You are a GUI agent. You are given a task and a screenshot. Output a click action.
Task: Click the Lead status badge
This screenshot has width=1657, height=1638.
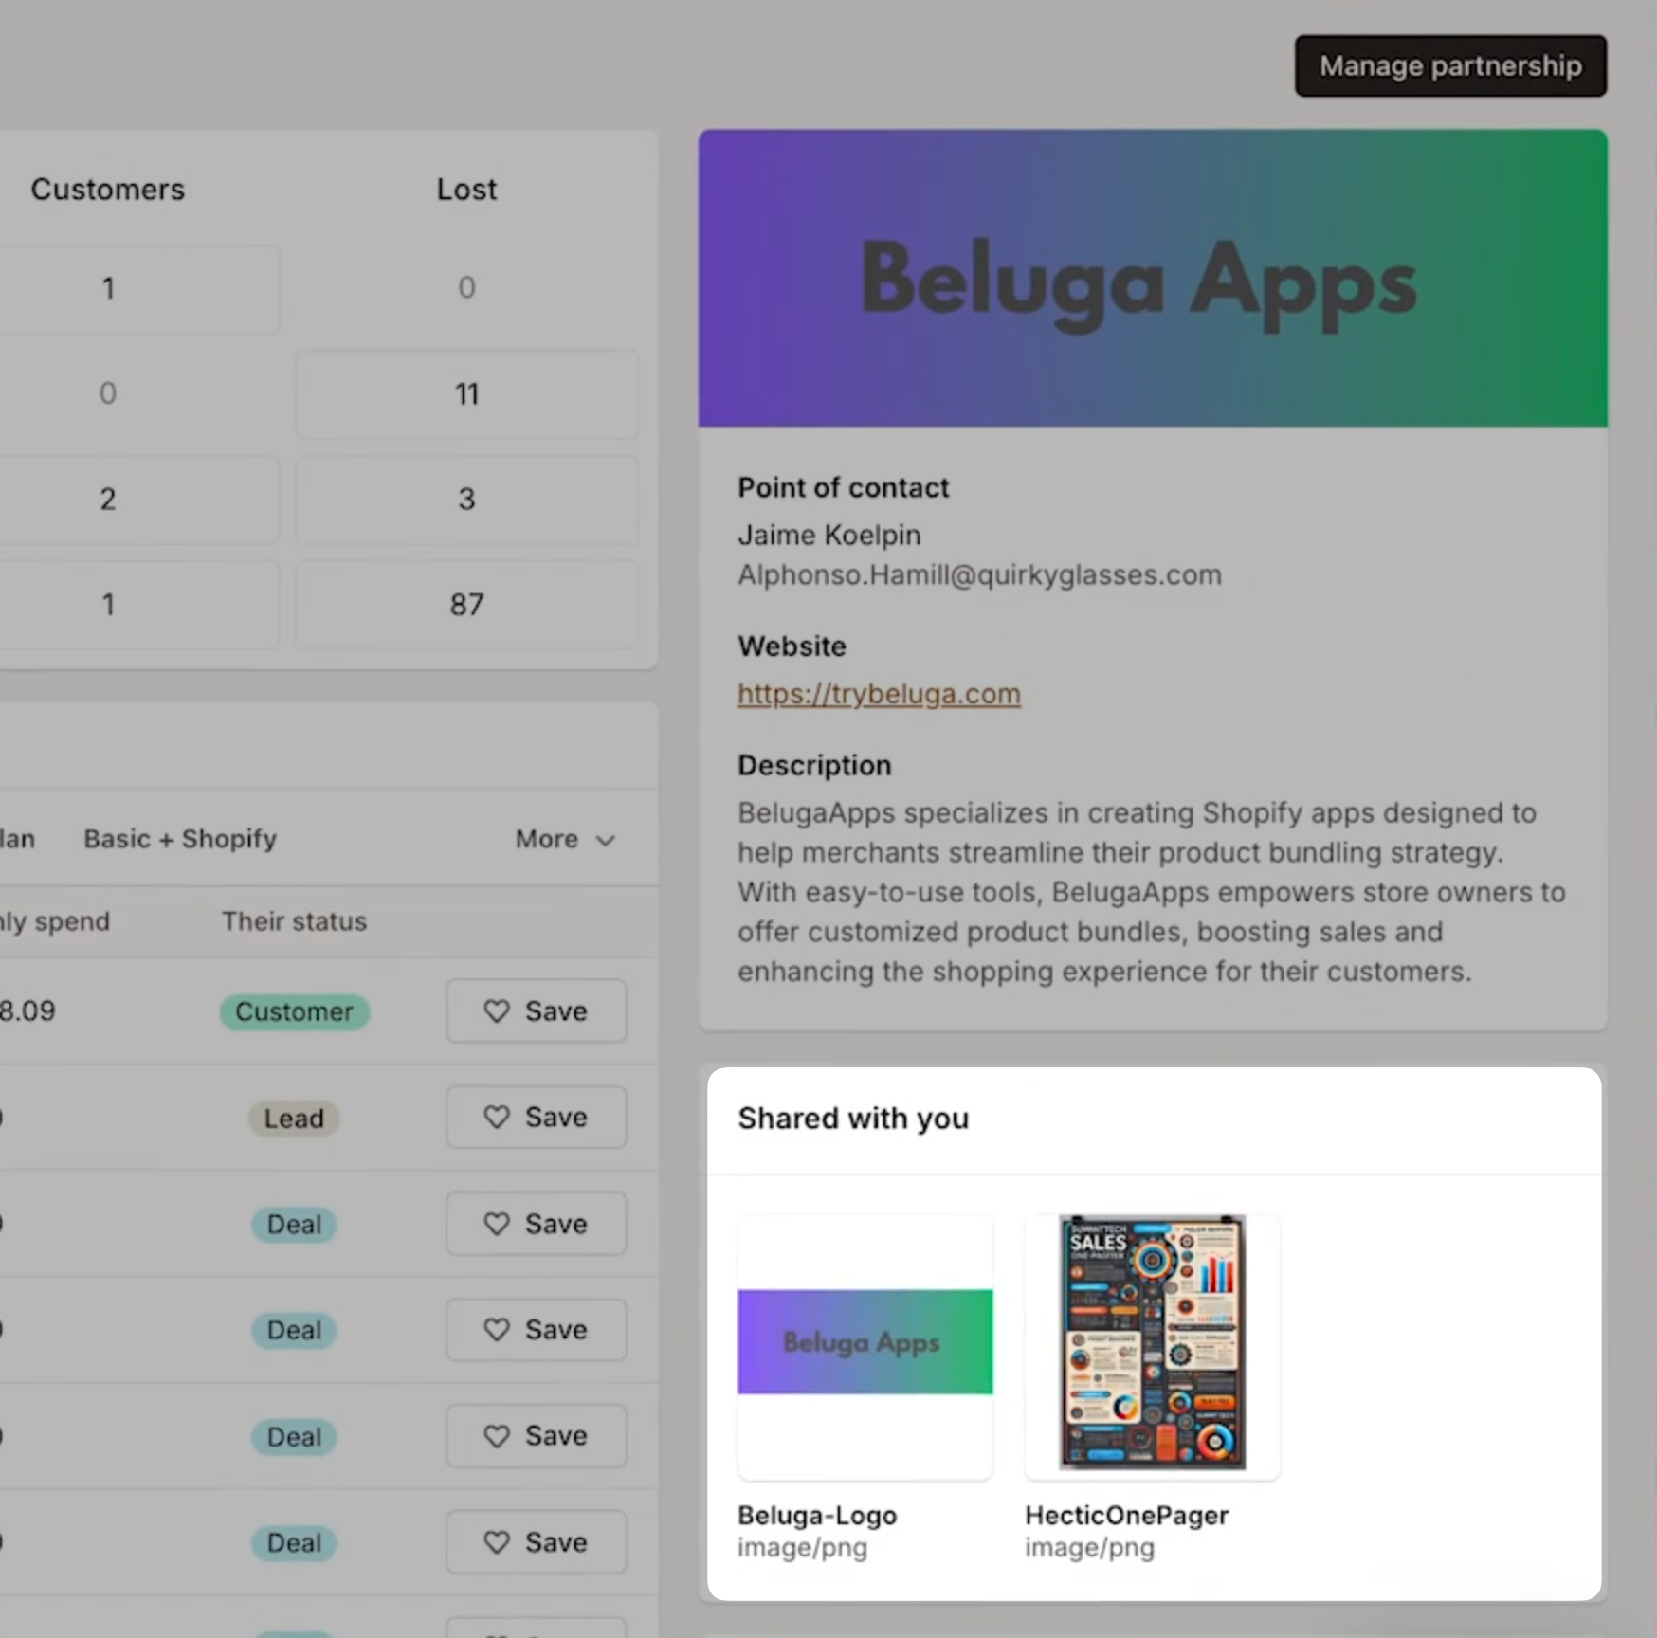pos(294,1119)
